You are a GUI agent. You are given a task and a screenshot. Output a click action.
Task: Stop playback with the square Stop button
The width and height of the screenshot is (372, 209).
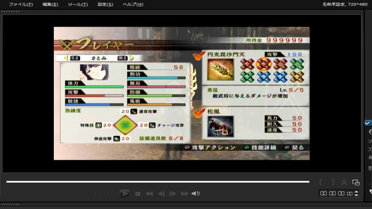pos(138,194)
